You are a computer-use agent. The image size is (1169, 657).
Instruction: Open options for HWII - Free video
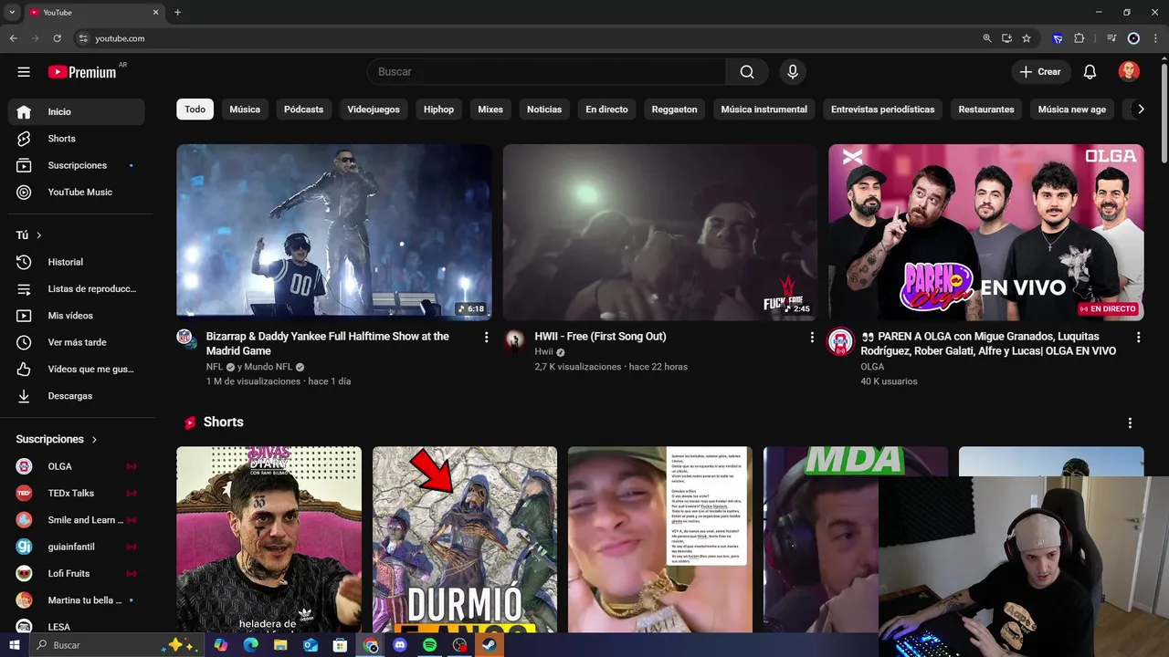pyautogui.click(x=812, y=338)
